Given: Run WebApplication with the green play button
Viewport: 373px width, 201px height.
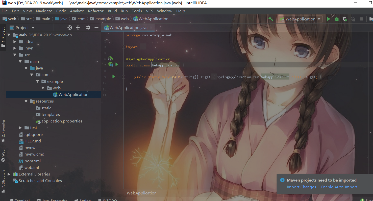Looking at the screenshot, I should 329,19.
